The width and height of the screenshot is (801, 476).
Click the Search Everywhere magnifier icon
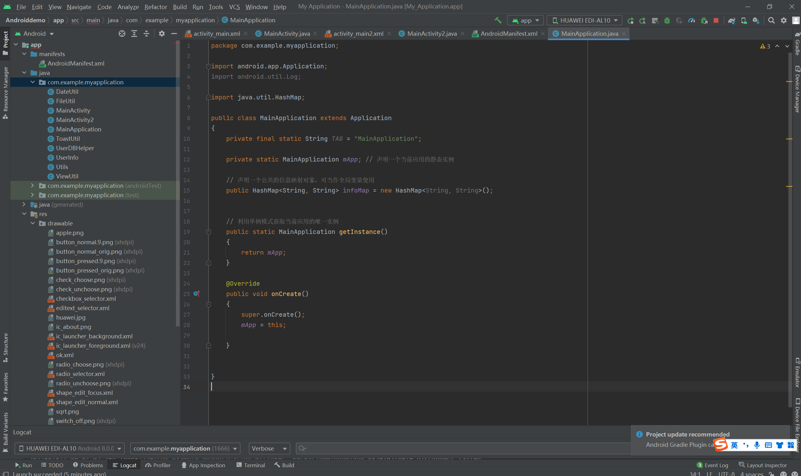click(771, 20)
